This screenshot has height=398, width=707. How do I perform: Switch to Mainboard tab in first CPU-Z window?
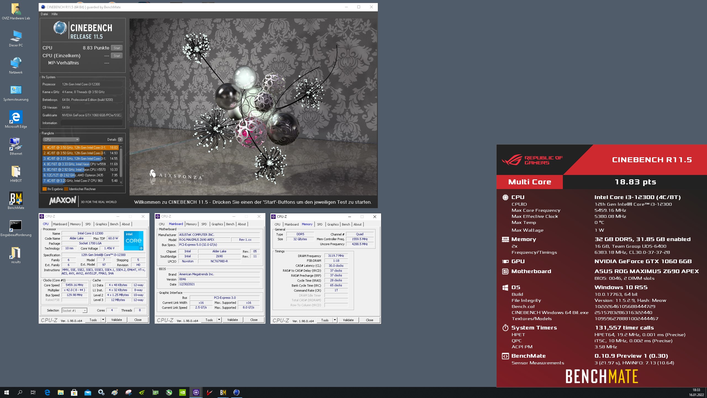[x=60, y=224]
